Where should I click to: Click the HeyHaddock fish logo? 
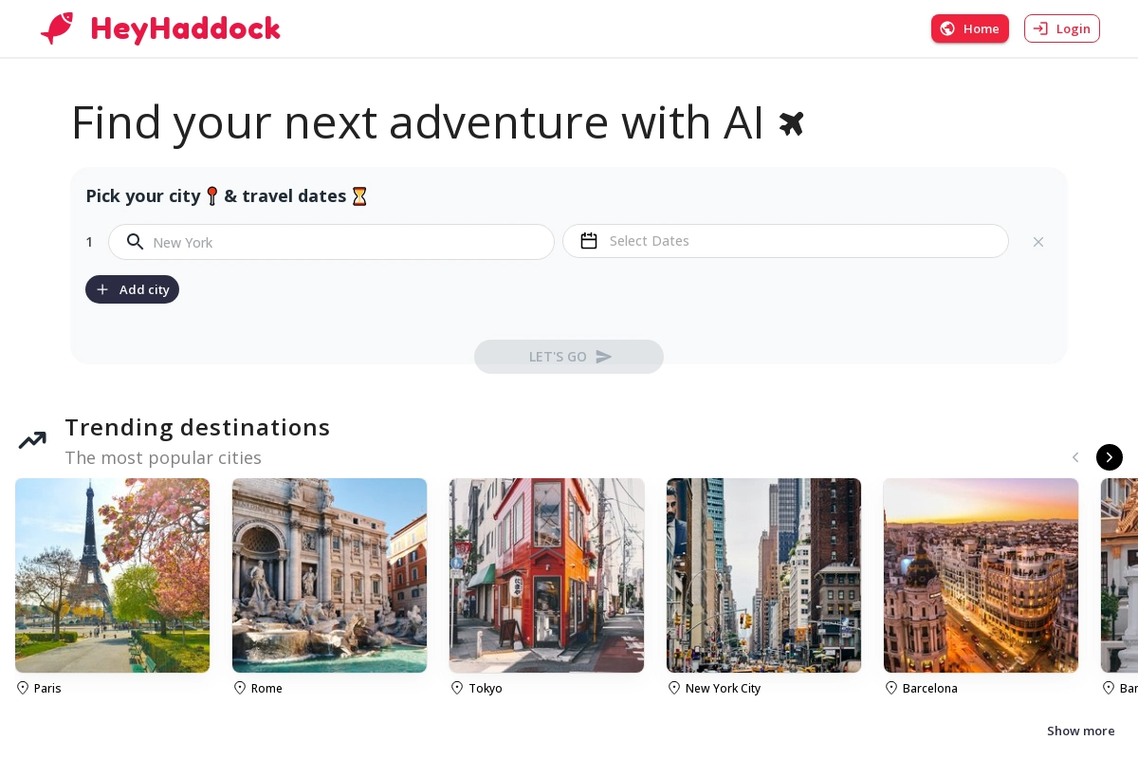57,28
